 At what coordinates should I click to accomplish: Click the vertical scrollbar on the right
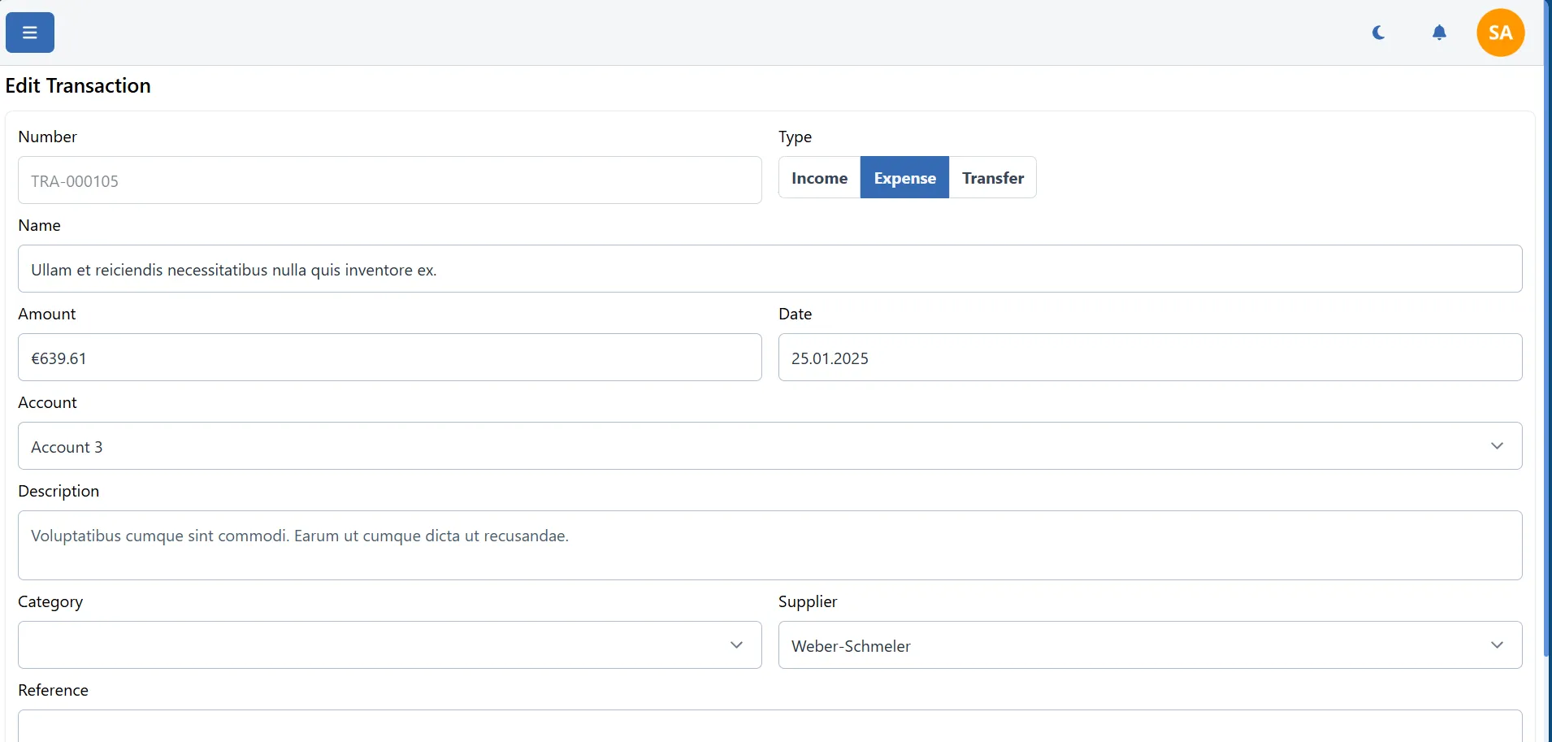[x=1545, y=366]
